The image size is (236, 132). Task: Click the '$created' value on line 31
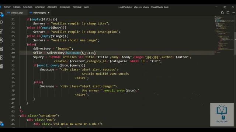point(77,61)
